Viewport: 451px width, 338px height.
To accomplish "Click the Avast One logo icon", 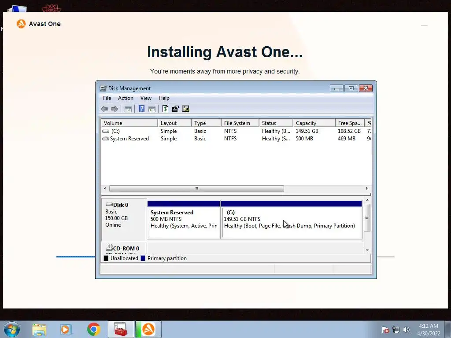I will point(21,24).
